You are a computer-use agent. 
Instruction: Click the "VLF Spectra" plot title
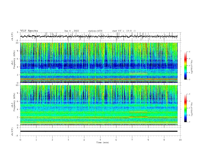coord(29,31)
